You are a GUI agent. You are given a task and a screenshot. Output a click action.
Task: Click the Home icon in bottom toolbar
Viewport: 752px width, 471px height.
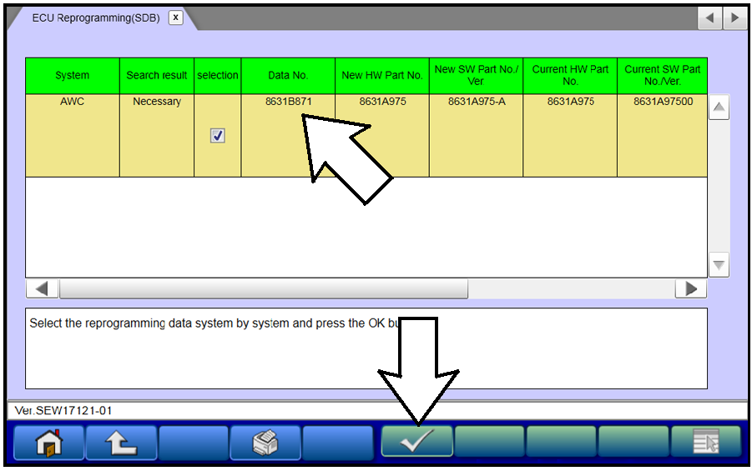48,442
